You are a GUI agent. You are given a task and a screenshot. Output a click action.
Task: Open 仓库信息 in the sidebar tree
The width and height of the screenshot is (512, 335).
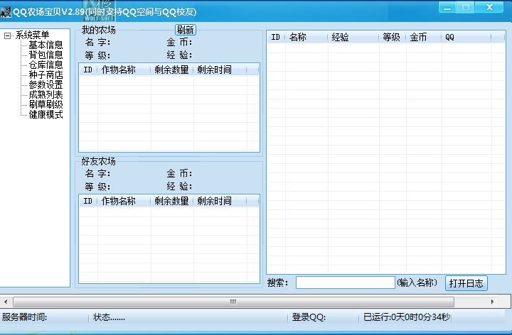point(46,65)
